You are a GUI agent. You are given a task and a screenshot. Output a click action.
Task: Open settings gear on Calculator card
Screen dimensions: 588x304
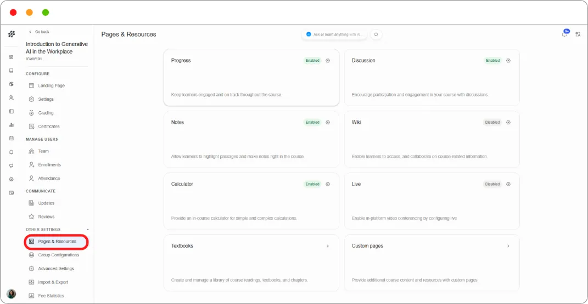(x=328, y=184)
